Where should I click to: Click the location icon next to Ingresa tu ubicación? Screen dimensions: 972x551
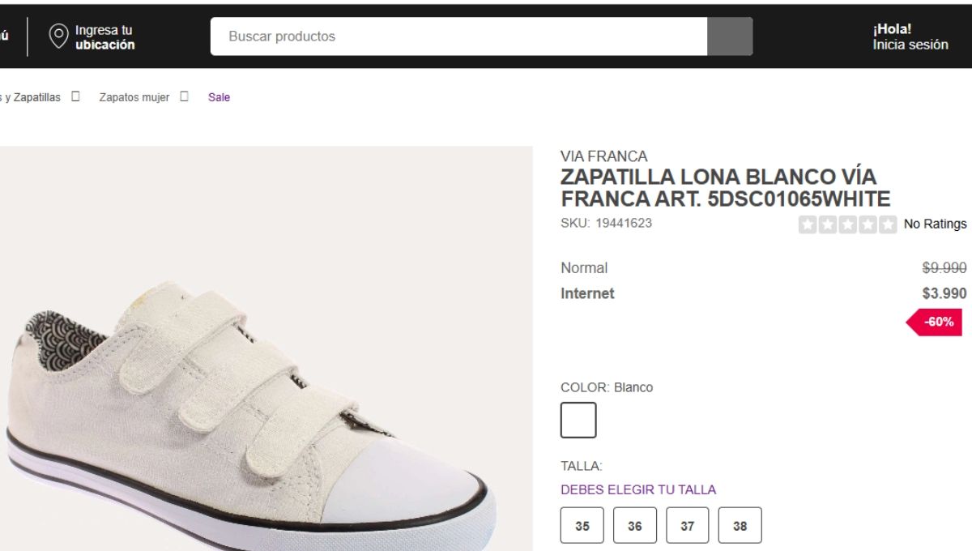pos(57,35)
